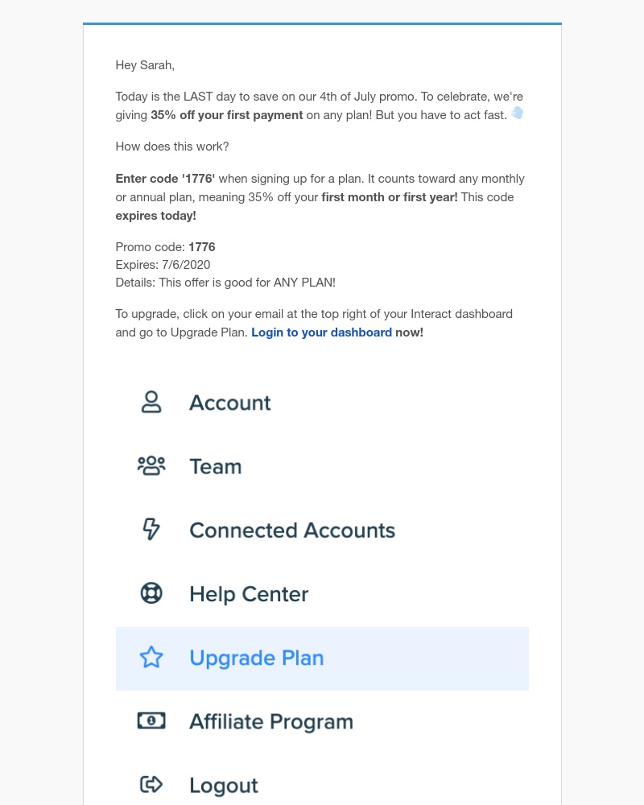The width and height of the screenshot is (644, 805).
Task: Click the bold 'expires today!' text
Action: click(155, 216)
